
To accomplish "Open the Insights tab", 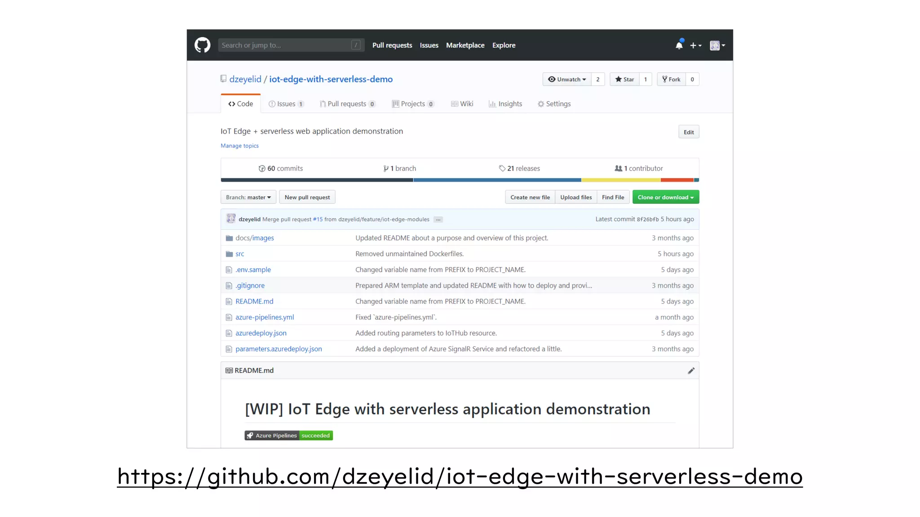I will click(505, 104).
